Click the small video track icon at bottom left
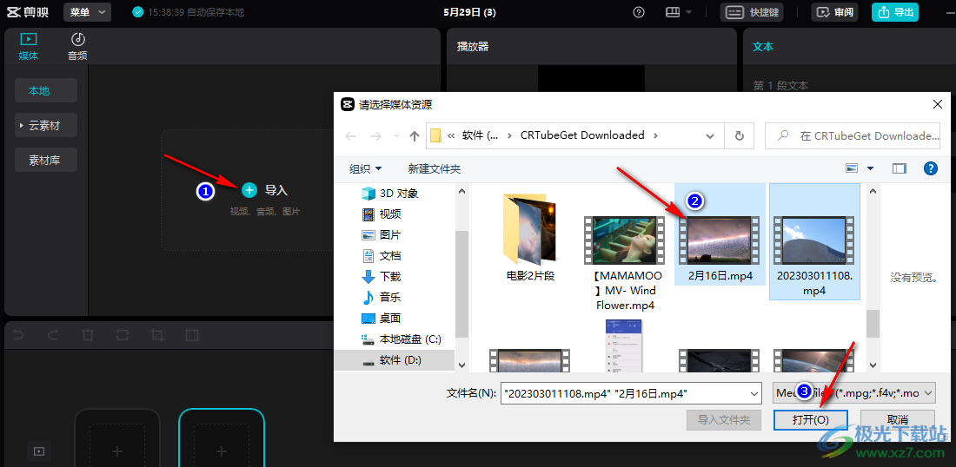The width and height of the screenshot is (956, 467). [x=39, y=451]
